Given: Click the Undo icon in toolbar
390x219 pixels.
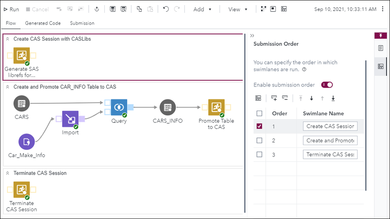Looking at the screenshot, I should 166,9.
